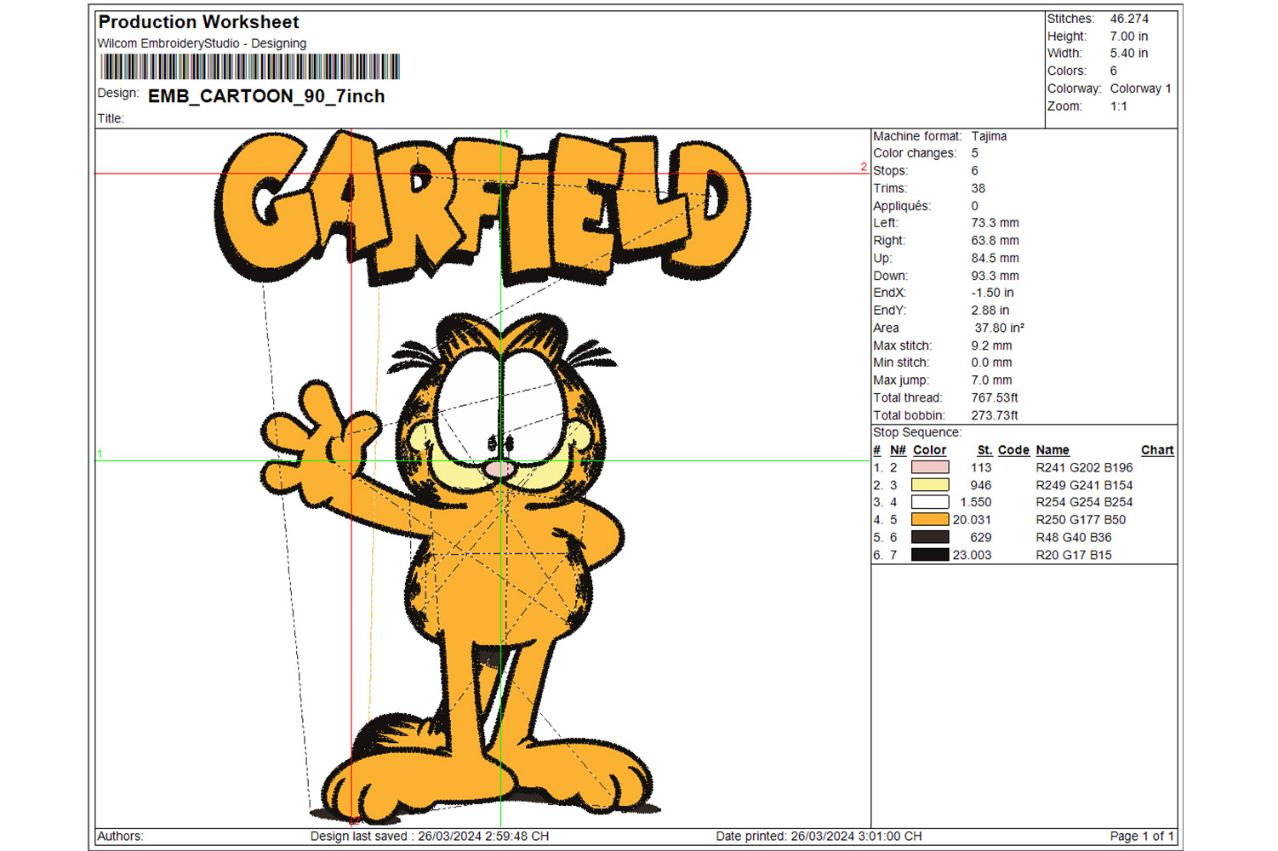Click the Title label
Image resolution: width=1278 pixels, height=851 pixels.
coord(111,118)
